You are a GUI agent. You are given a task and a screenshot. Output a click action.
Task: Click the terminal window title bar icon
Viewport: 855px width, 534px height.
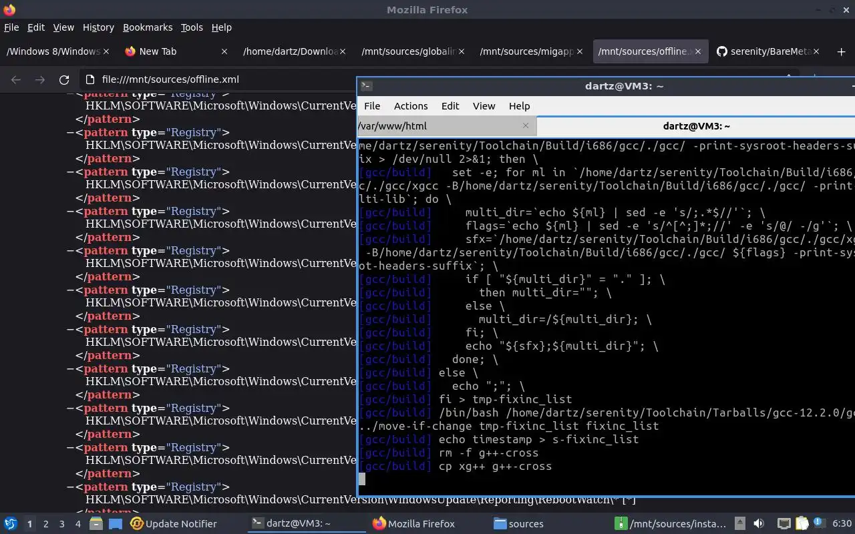[x=366, y=86]
